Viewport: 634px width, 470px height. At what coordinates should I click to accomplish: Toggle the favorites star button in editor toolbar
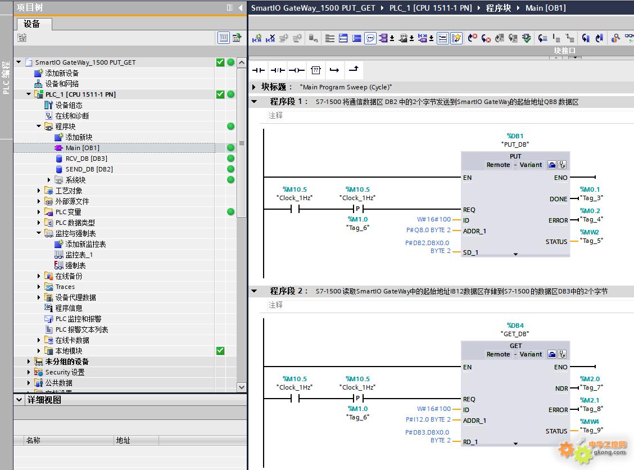pyautogui.click(x=456, y=38)
